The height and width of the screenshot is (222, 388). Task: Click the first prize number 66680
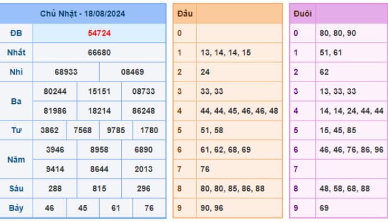tap(99, 53)
